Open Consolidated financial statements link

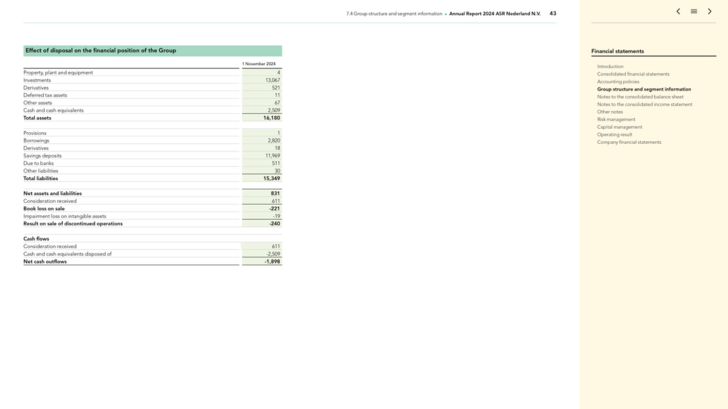[633, 74]
